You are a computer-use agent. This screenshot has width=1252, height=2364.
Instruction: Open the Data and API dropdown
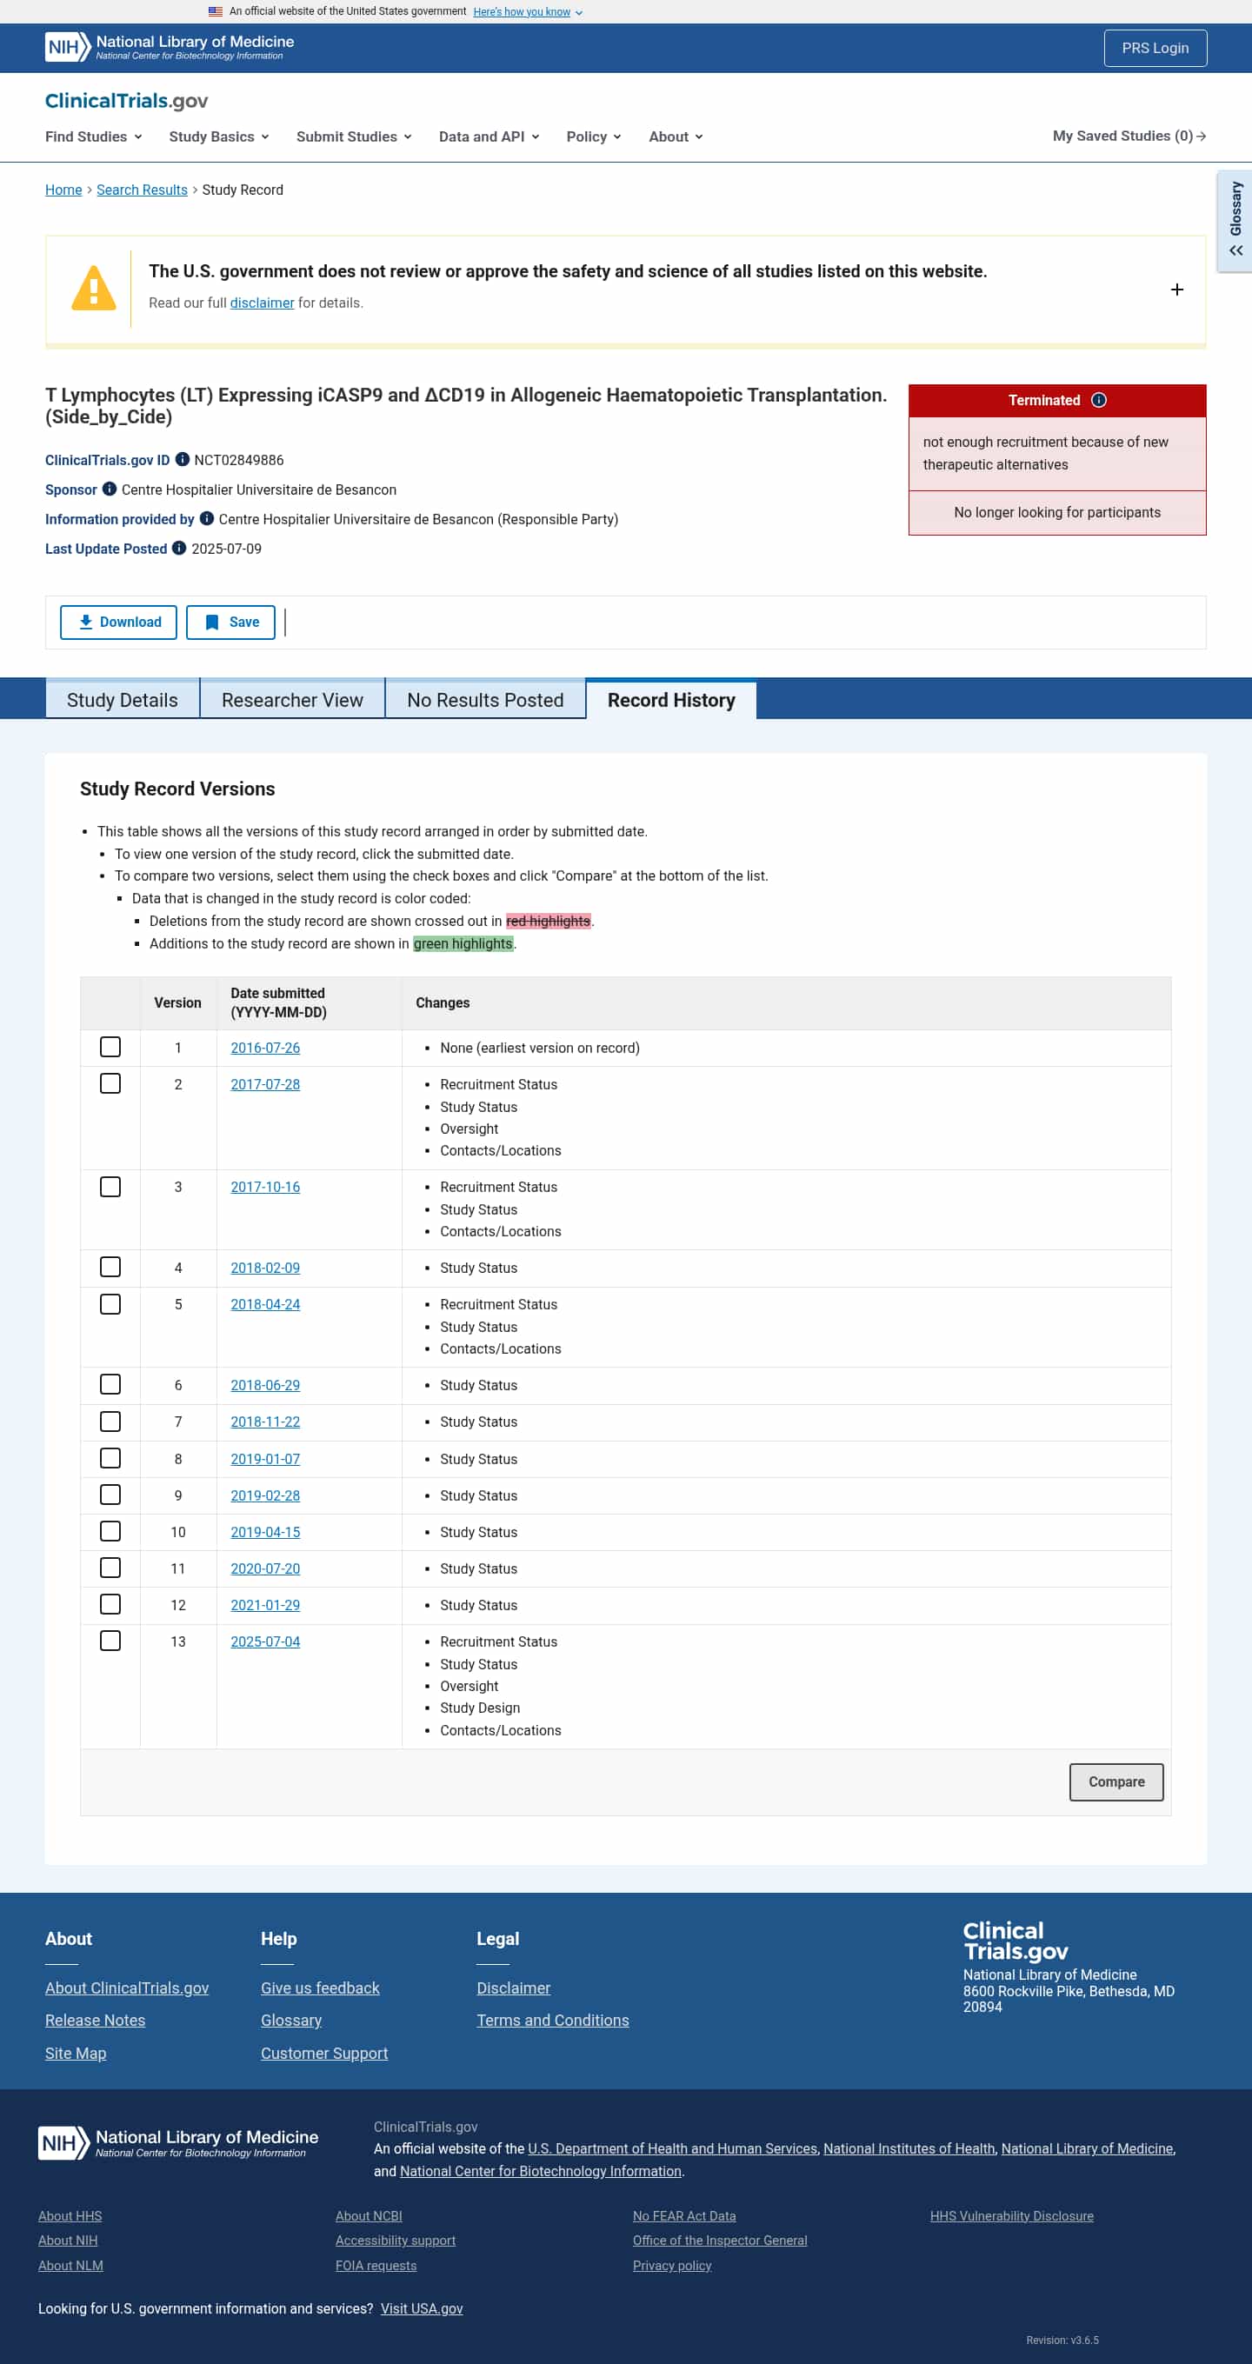(x=489, y=137)
